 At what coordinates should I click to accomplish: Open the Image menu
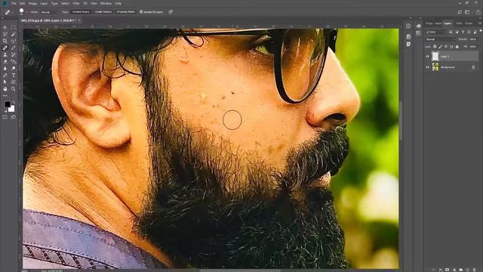pos(32,3)
